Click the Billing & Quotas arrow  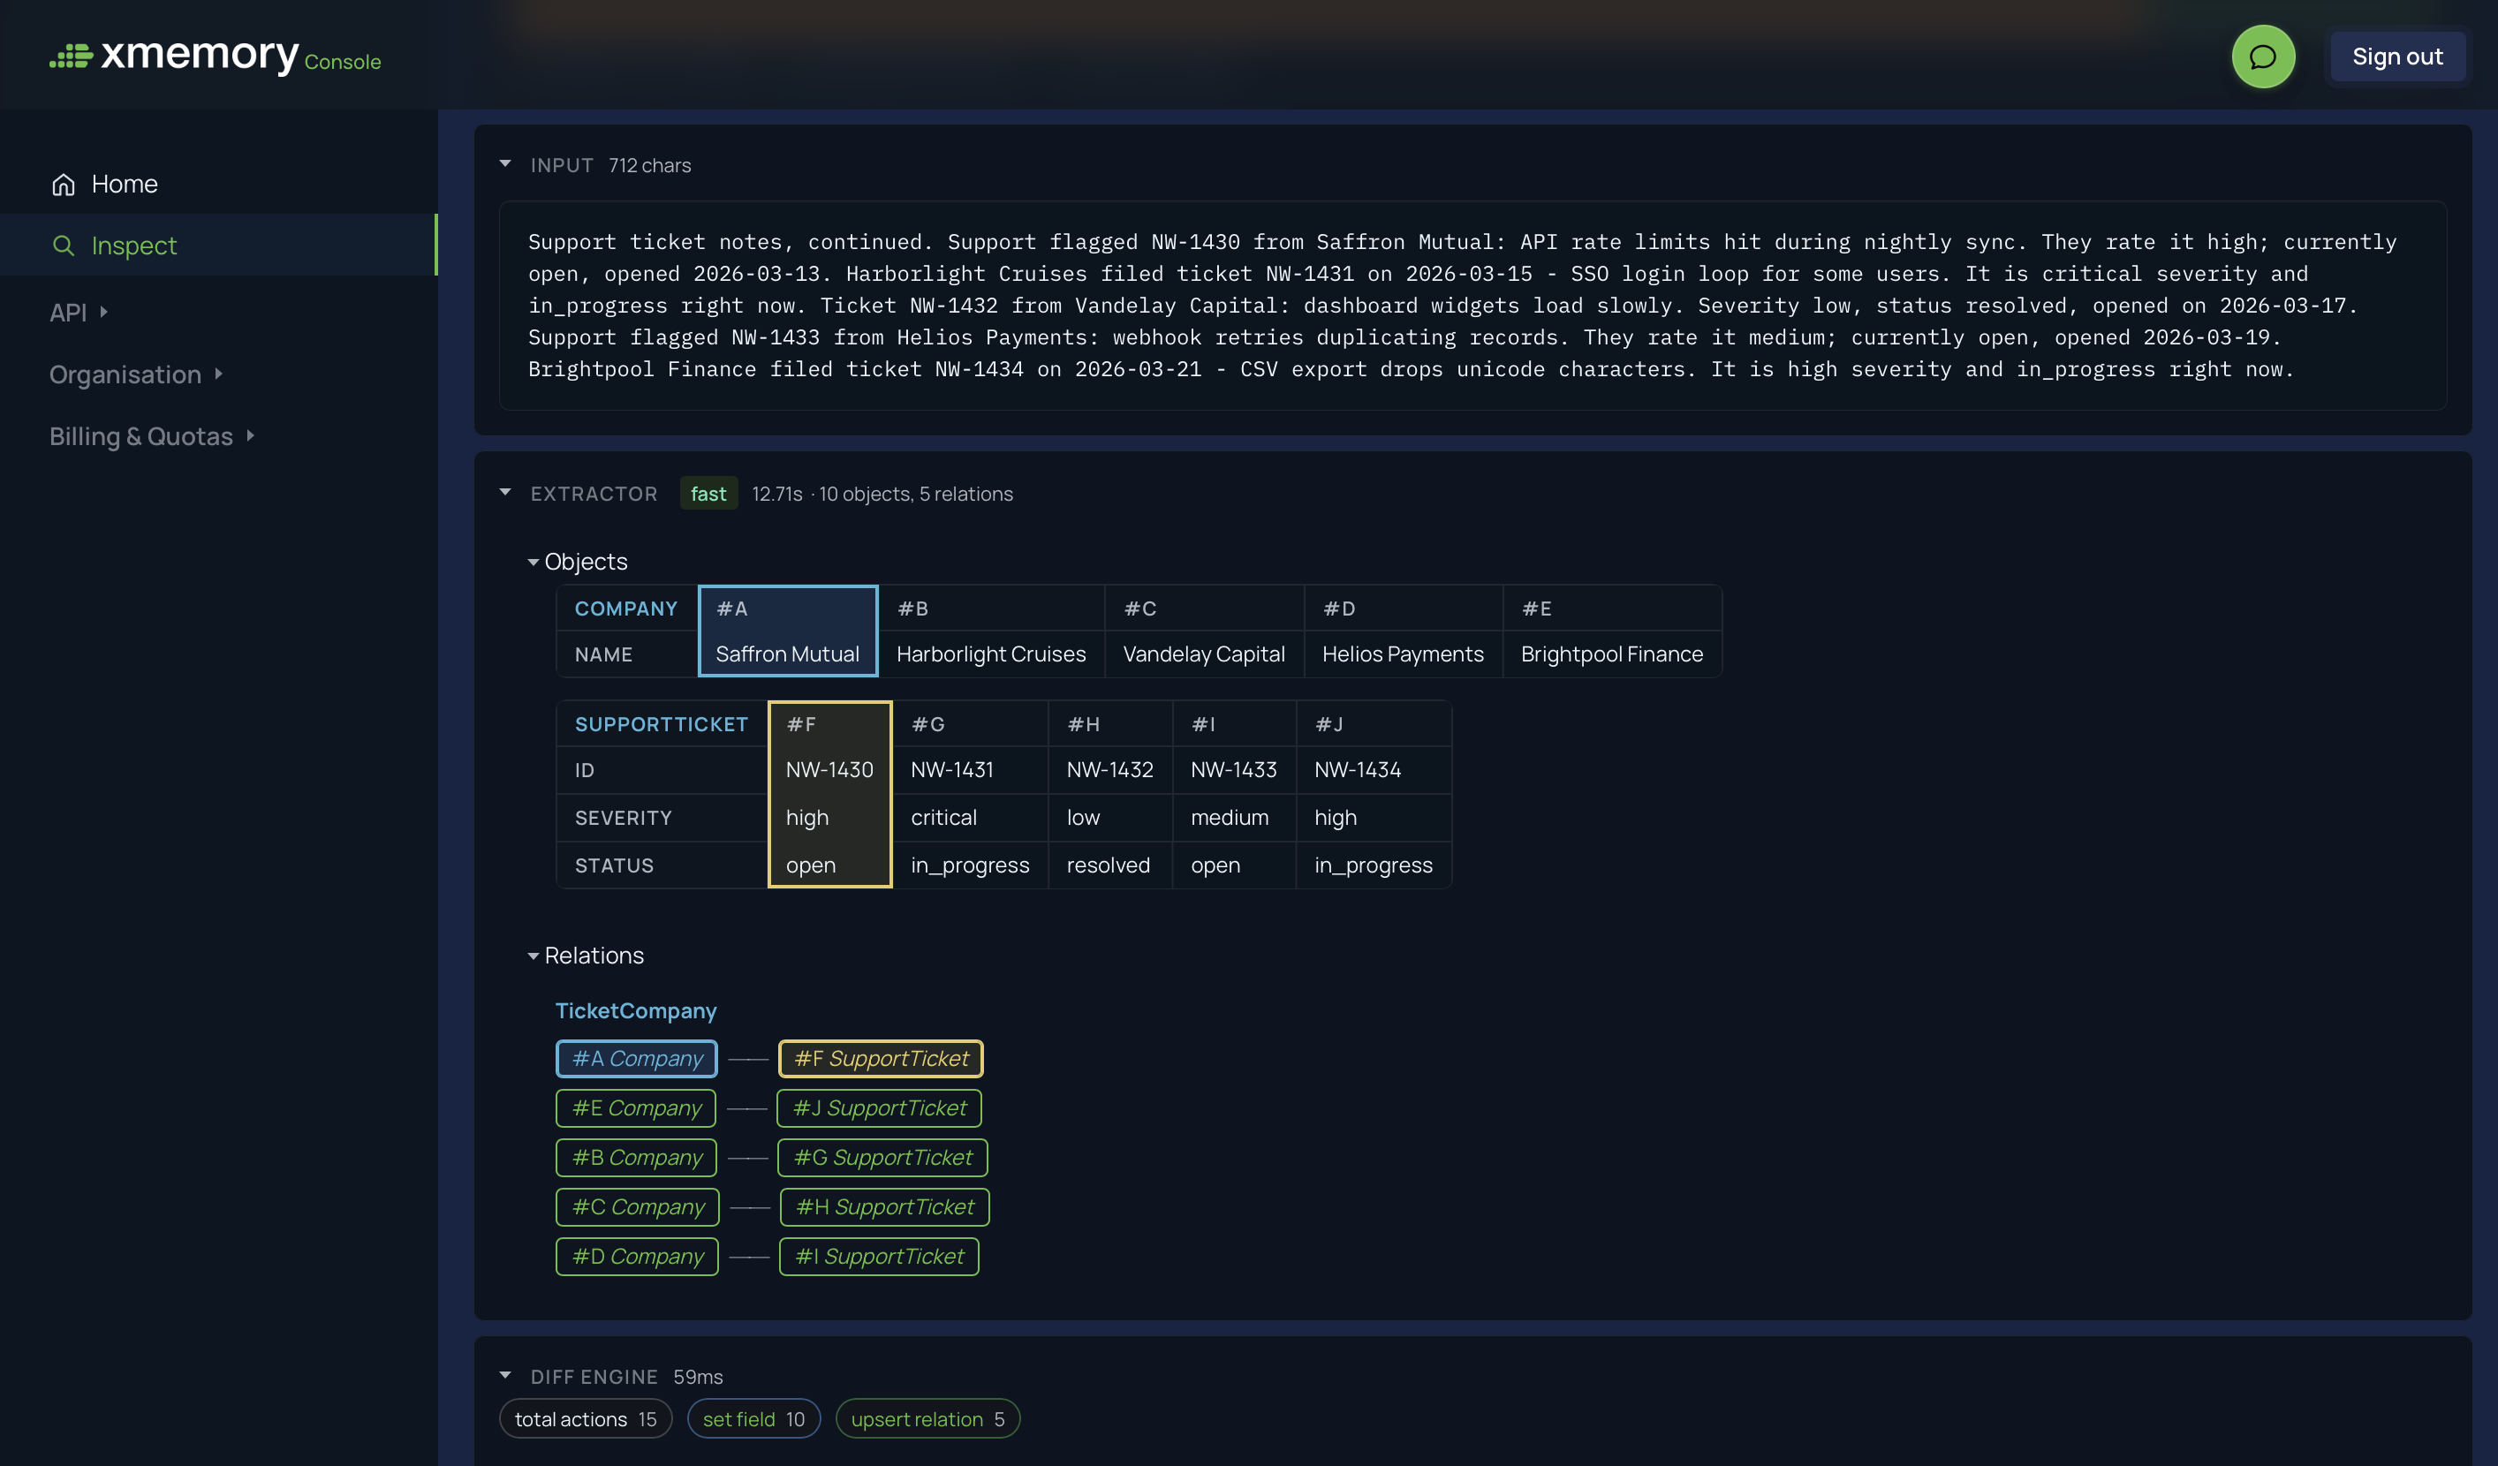[250, 435]
